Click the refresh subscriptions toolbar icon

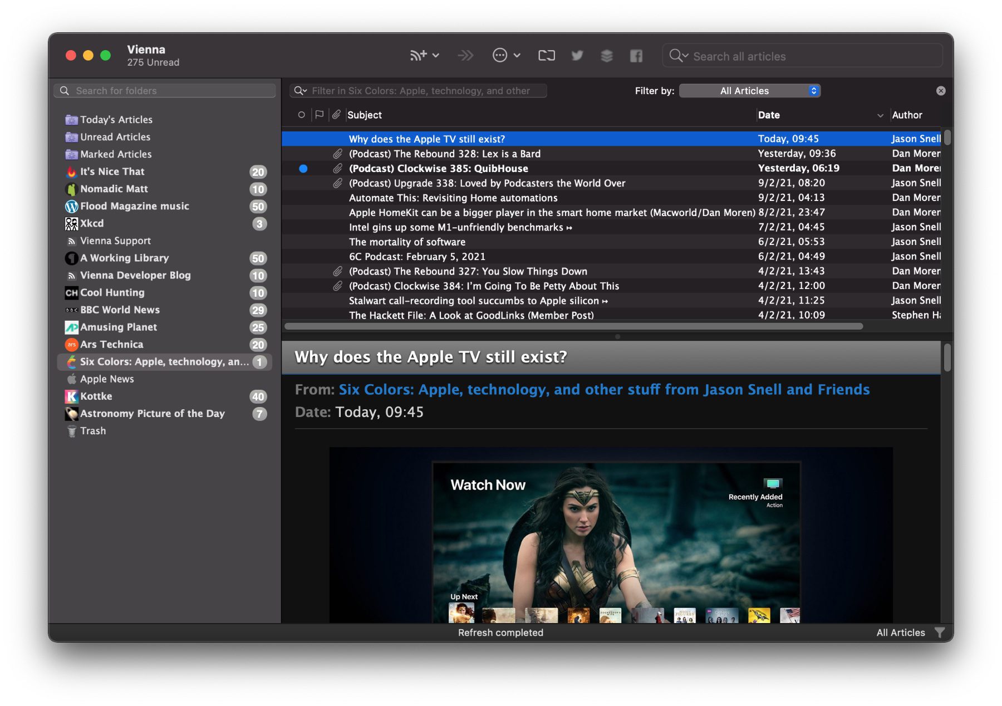tap(546, 55)
